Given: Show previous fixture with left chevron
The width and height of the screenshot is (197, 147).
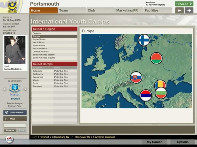Looking at the screenshot, I should (x=5, y=89).
